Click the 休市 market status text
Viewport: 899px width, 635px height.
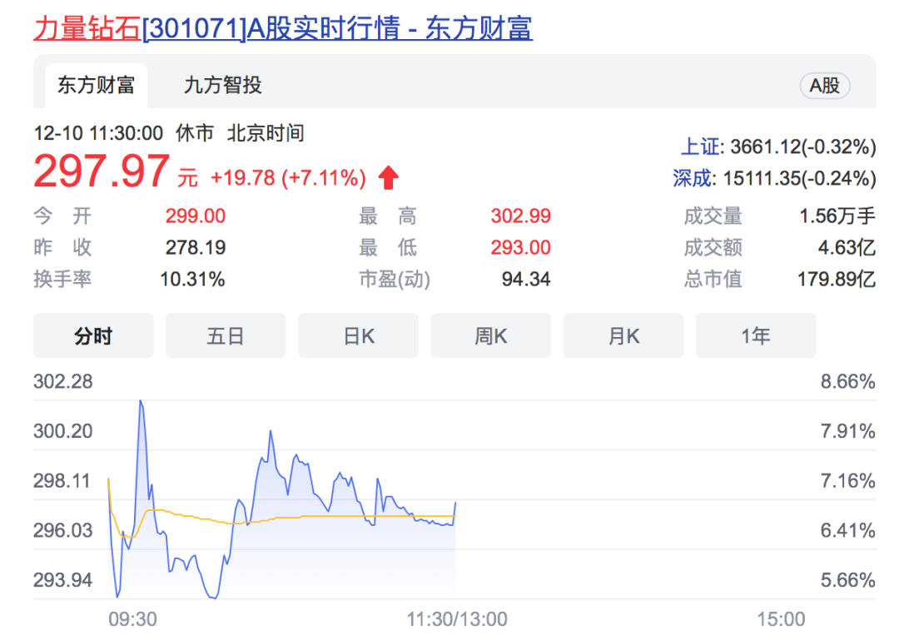pyautogui.click(x=195, y=133)
